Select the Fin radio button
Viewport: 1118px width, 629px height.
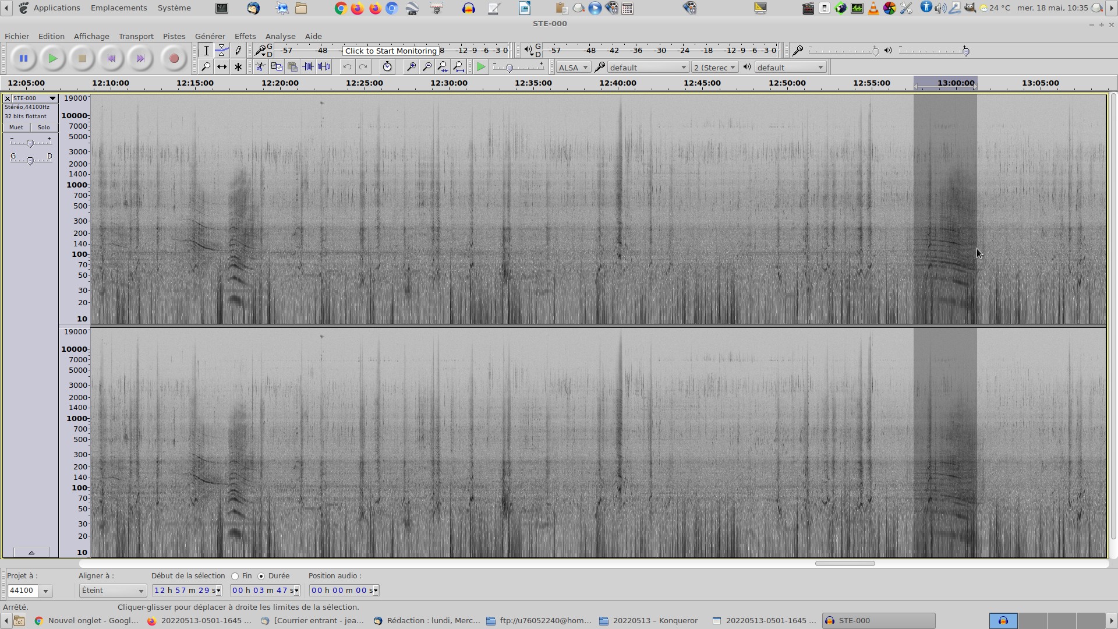235,576
